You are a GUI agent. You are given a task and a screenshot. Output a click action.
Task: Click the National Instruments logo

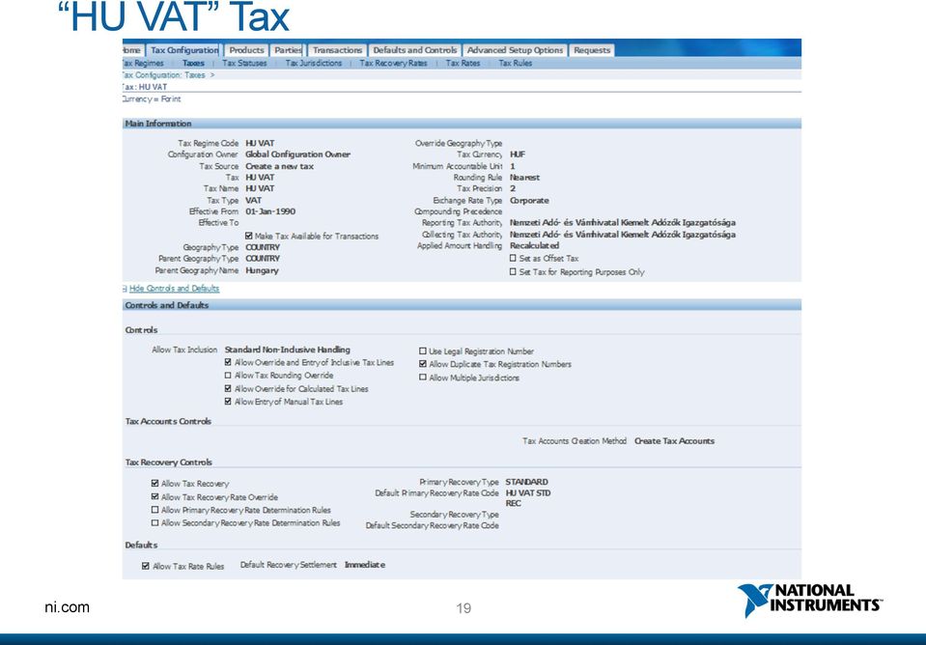[809, 600]
